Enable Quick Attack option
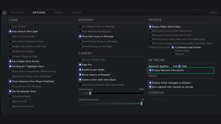Screen dimensions: 221x124 pos(10,101)
